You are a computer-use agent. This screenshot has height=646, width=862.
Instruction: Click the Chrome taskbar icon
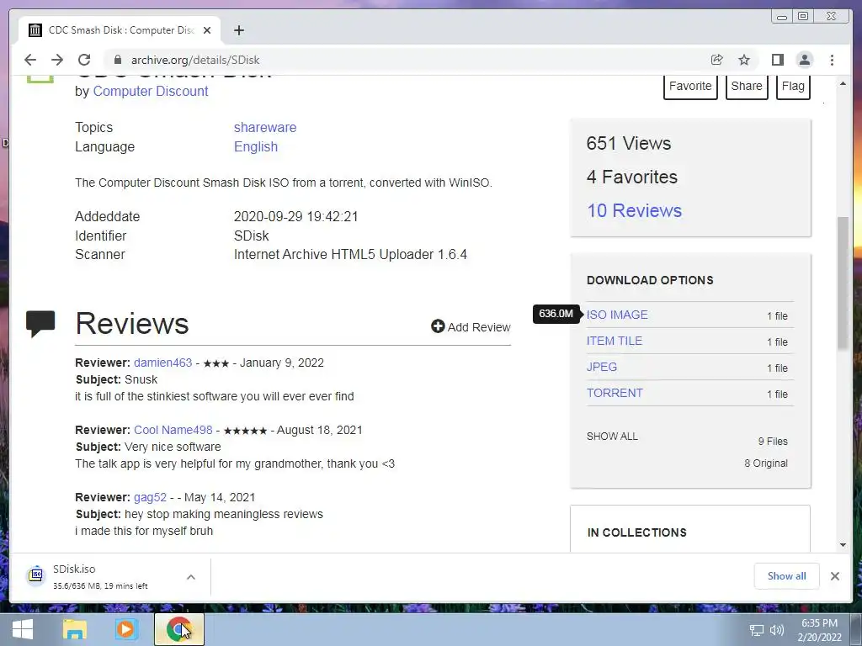click(178, 629)
